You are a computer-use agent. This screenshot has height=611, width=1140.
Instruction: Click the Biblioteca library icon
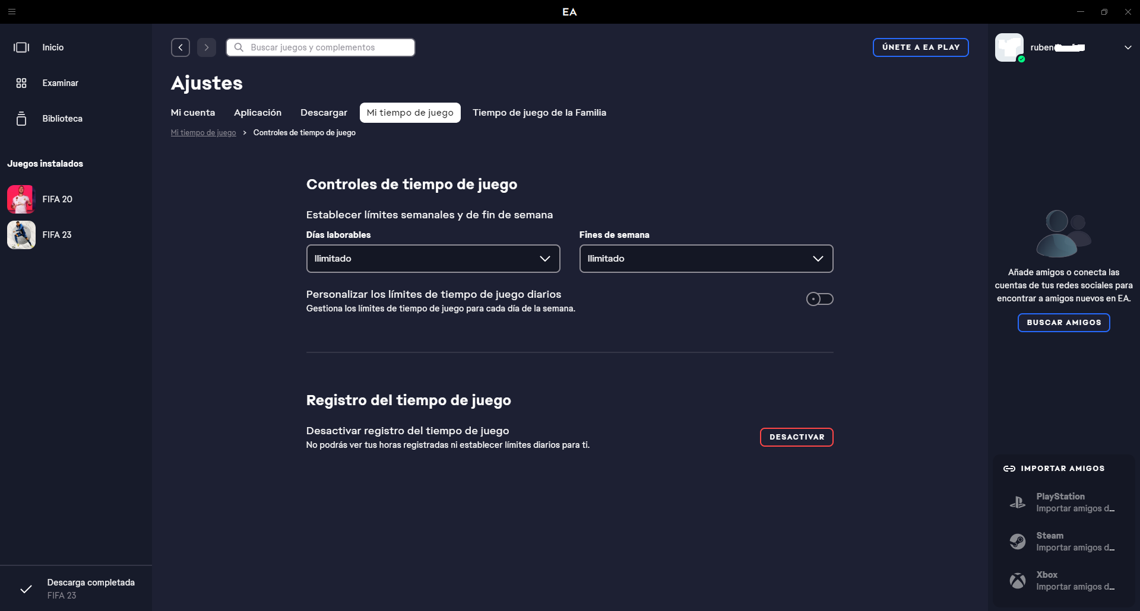click(21, 119)
